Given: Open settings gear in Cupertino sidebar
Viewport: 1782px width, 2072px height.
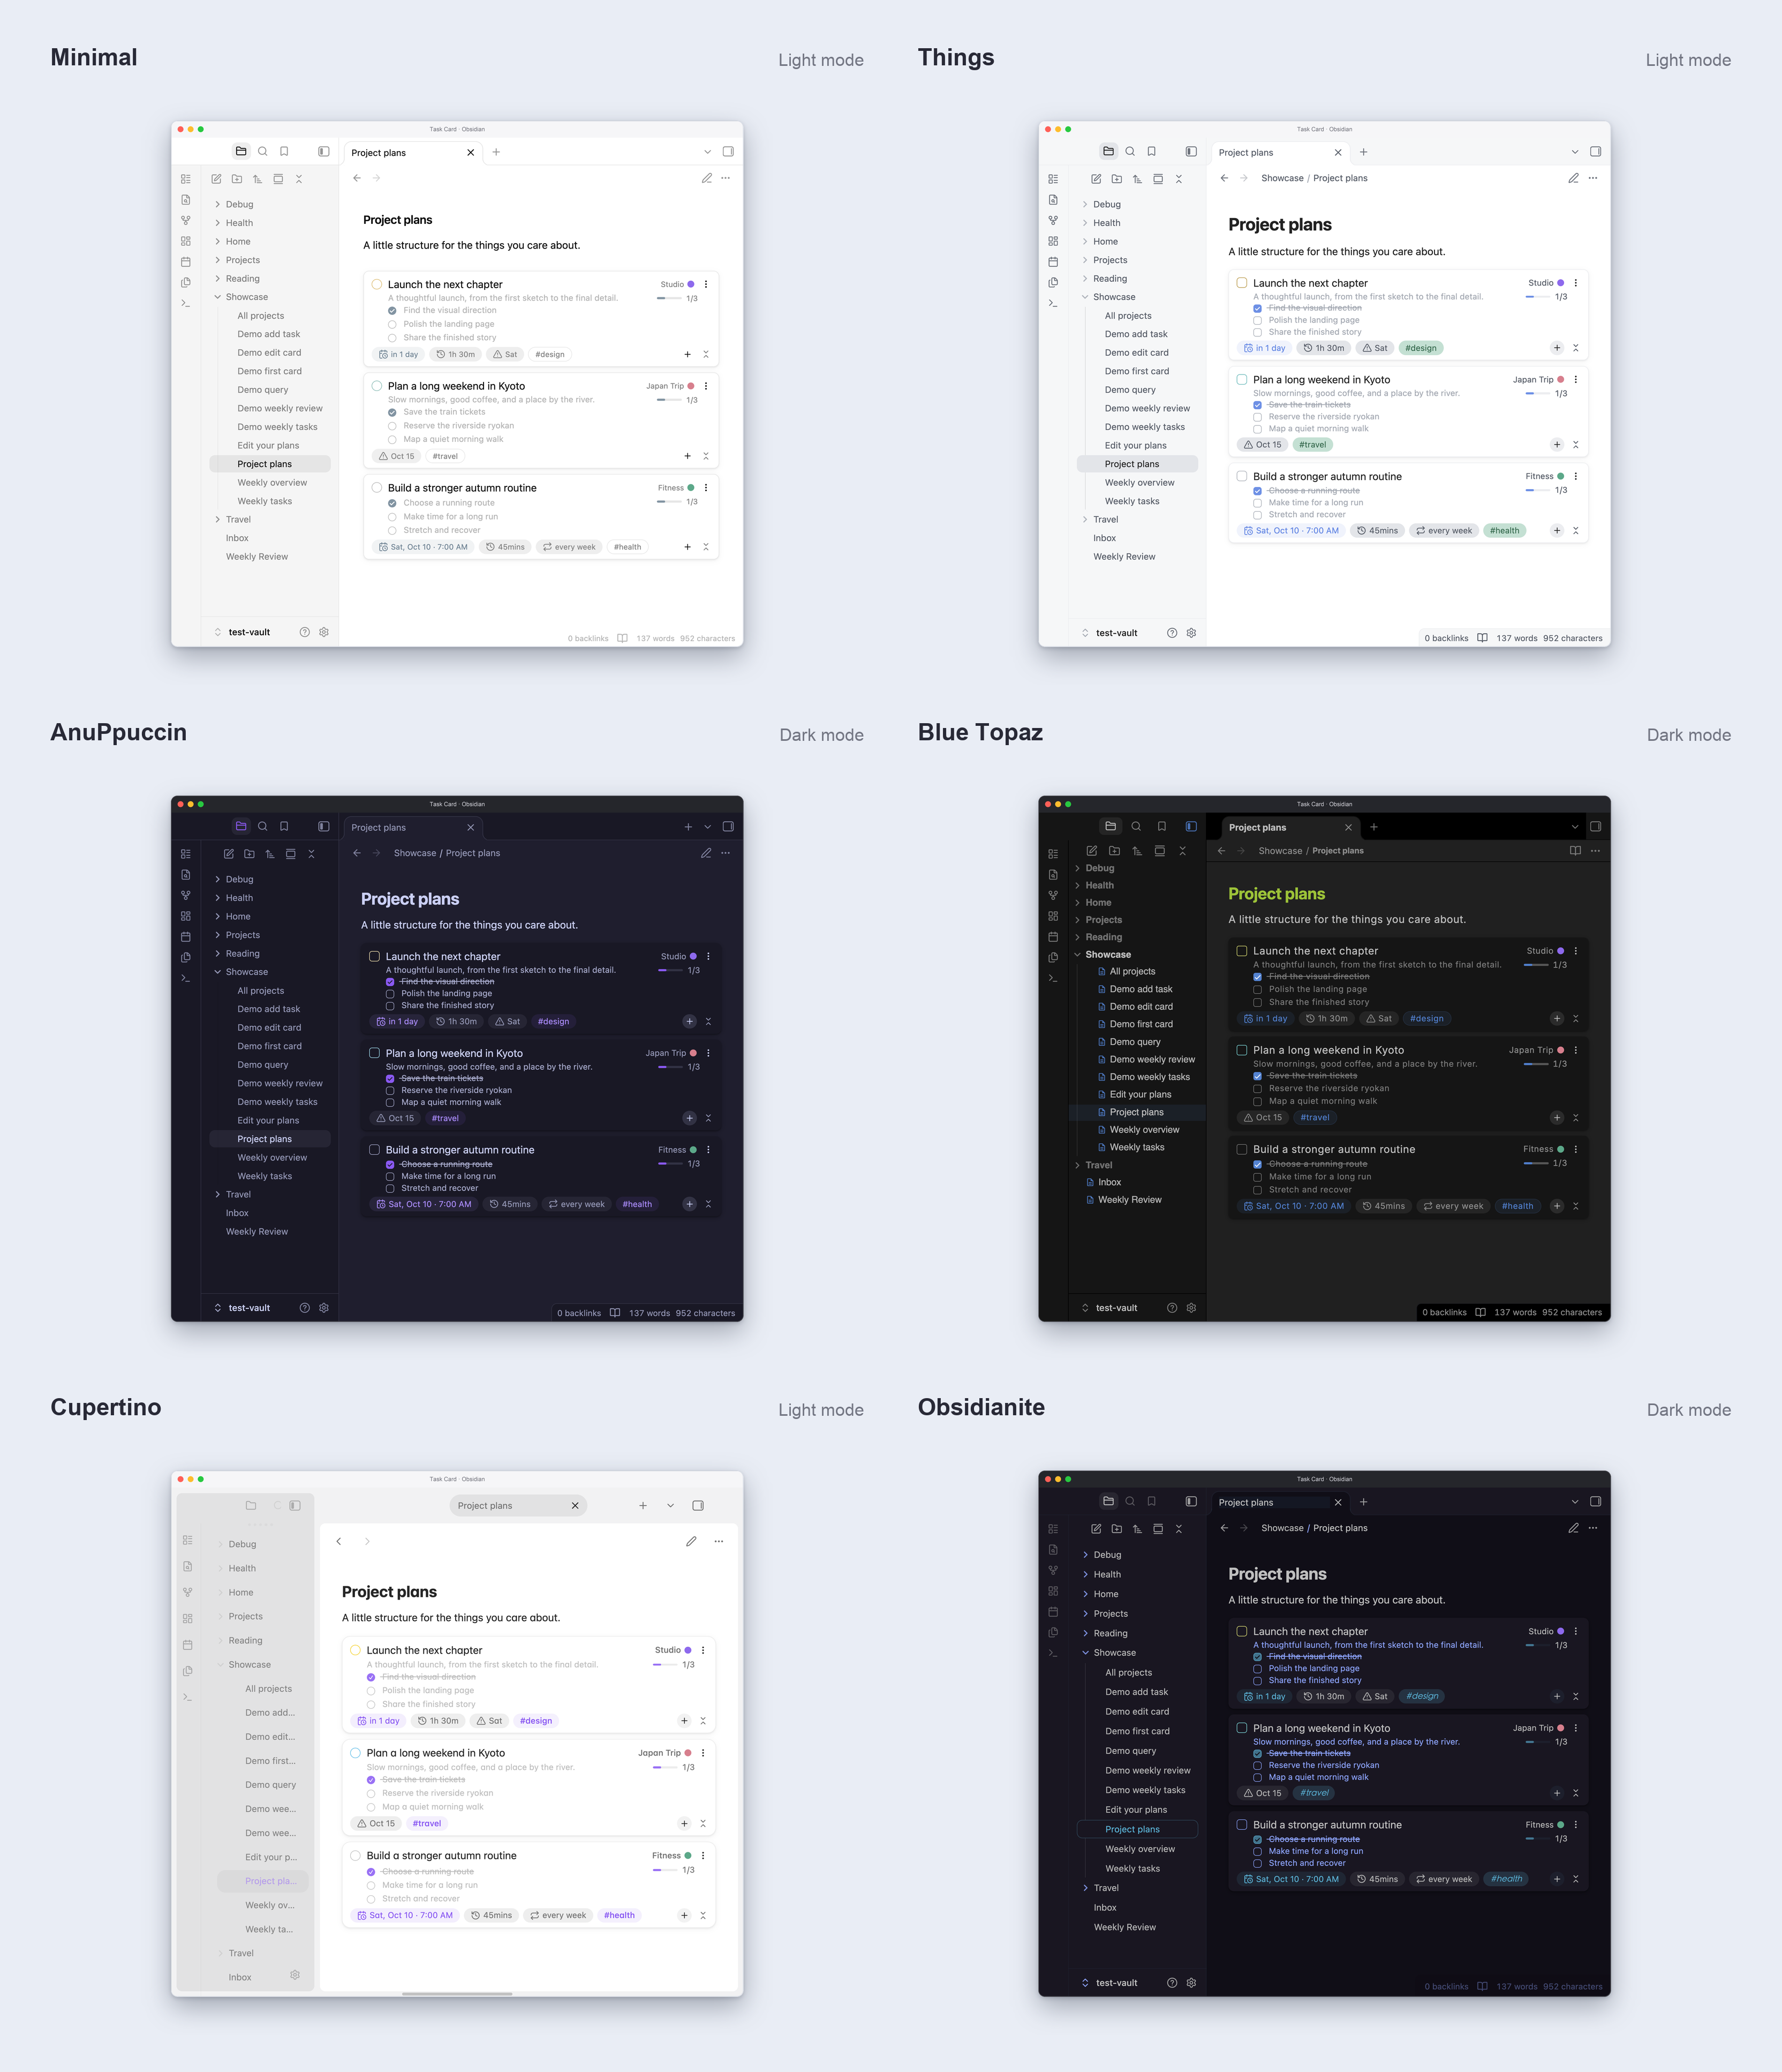Looking at the screenshot, I should (x=295, y=1975).
